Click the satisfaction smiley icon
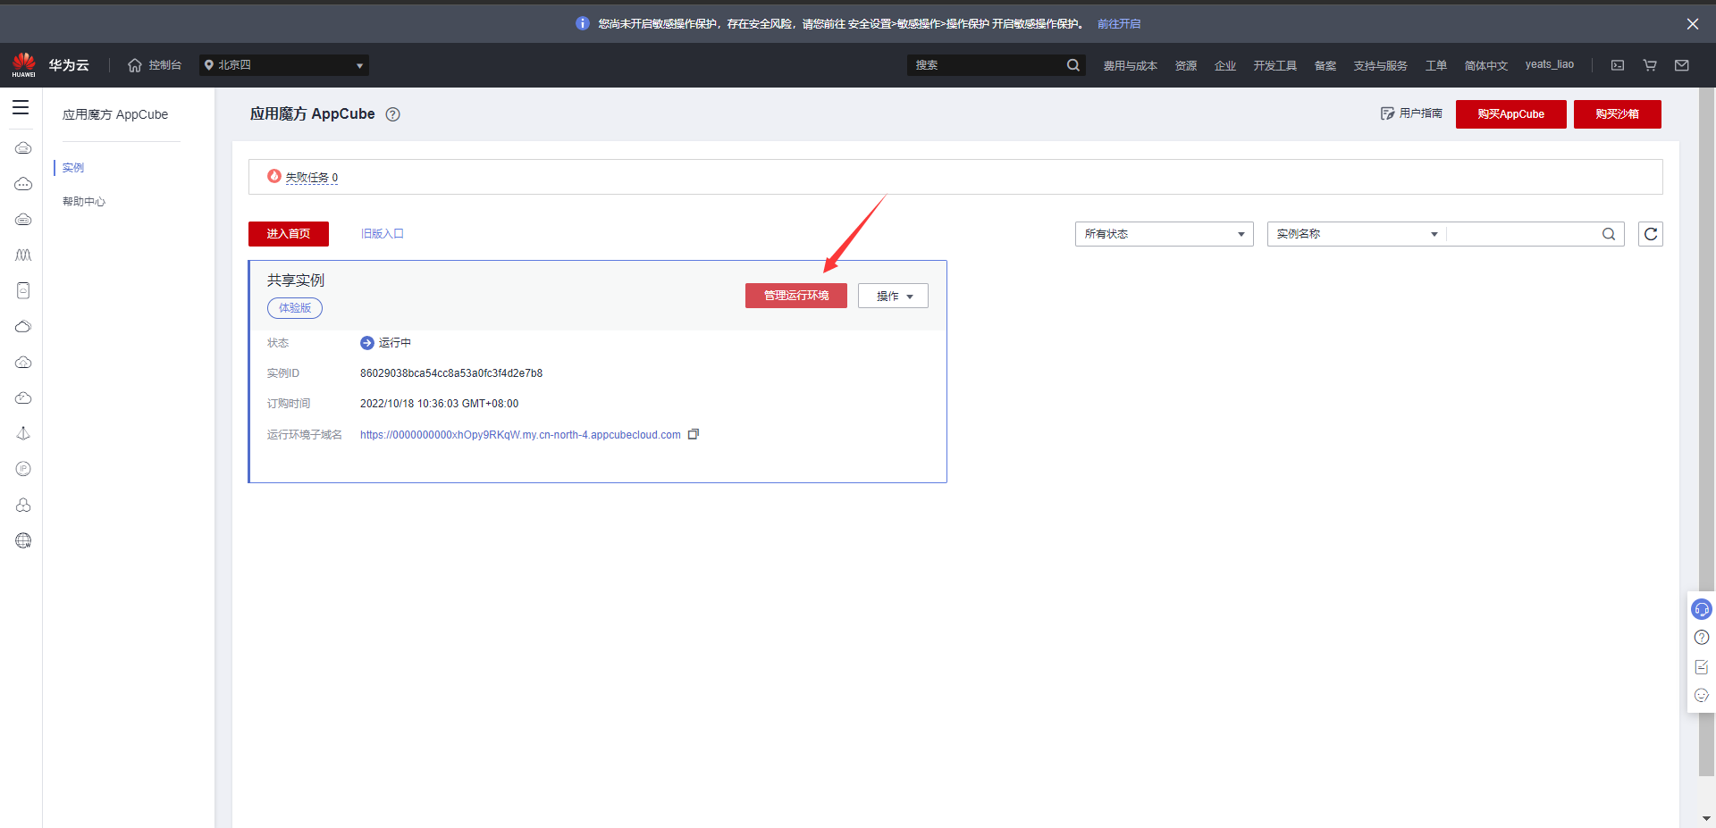This screenshot has width=1716, height=828. [x=1702, y=695]
